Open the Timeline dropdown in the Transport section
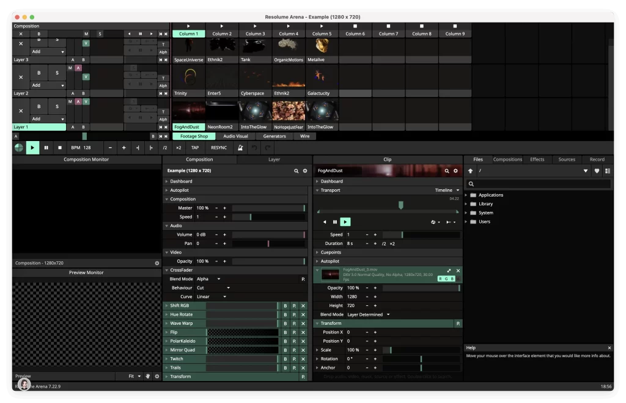 pos(446,190)
